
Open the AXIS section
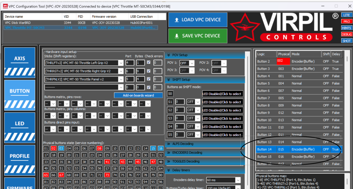tap(20, 63)
